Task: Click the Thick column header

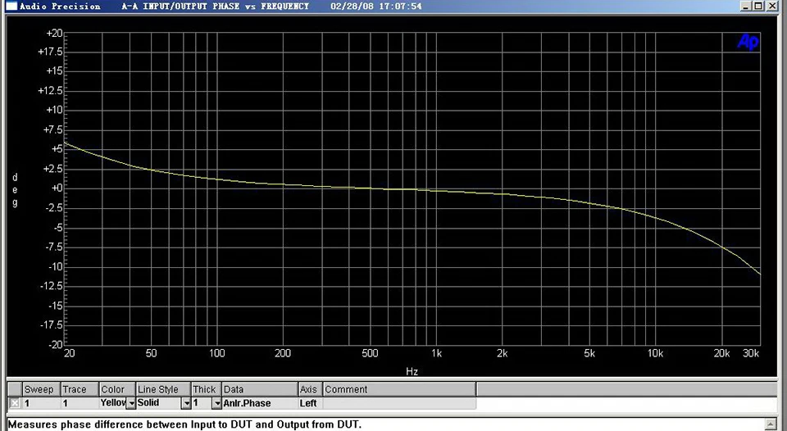Action: pyautogui.click(x=207, y=389)
